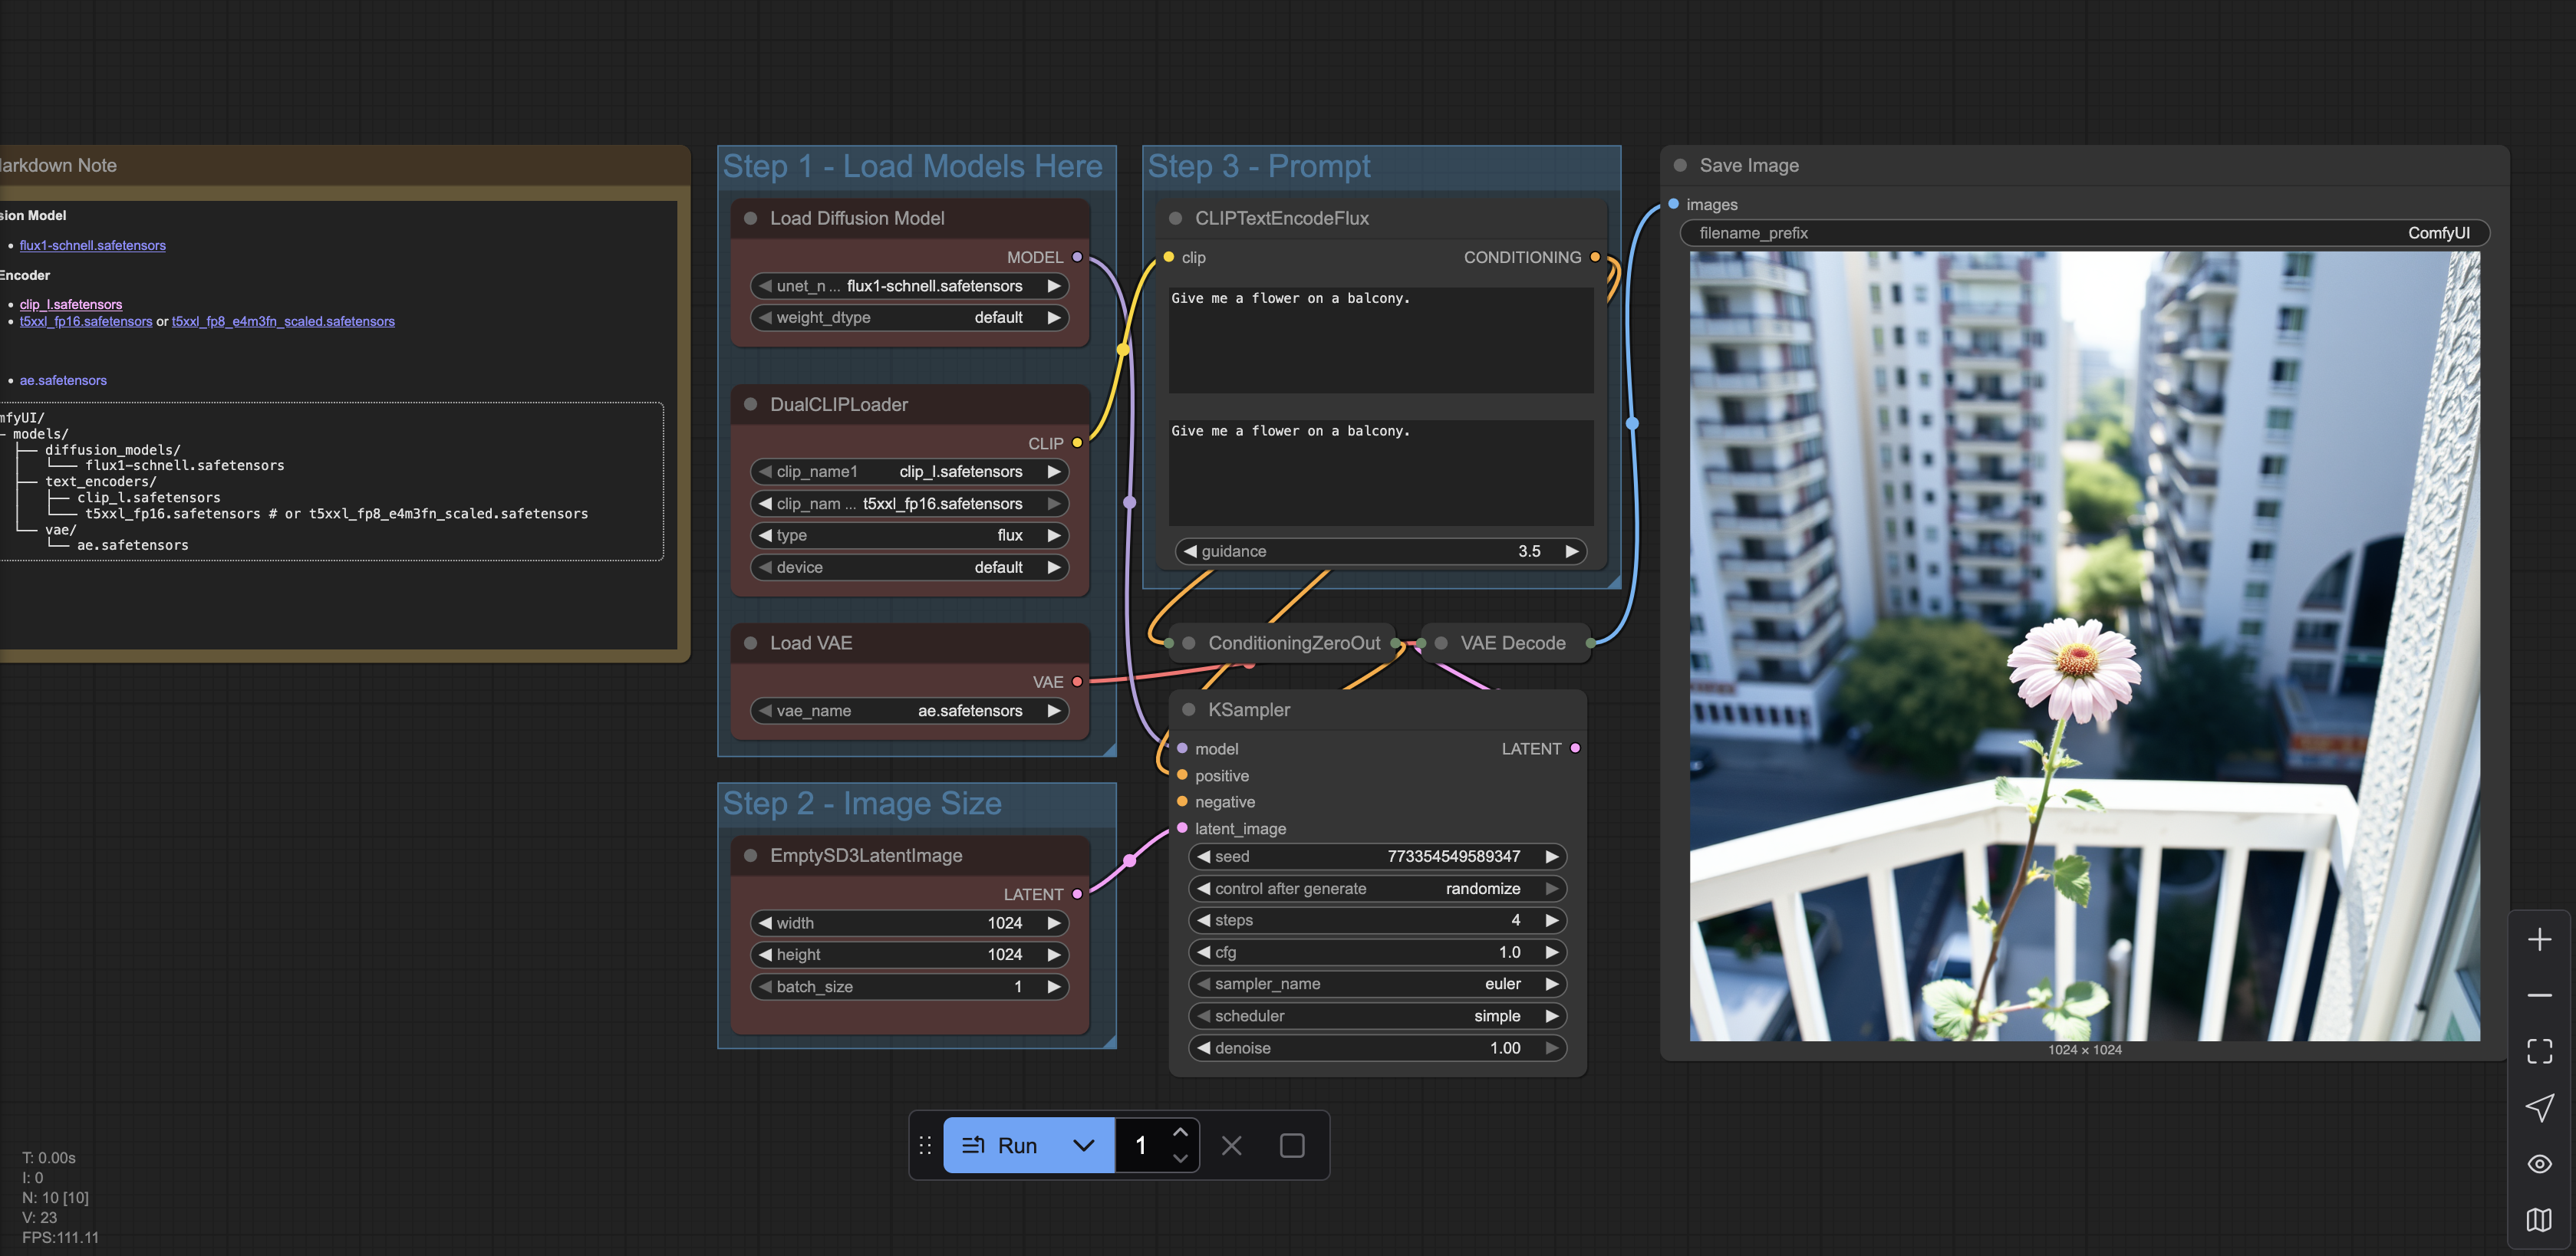
Task: Increment steps value right arrow
Action: click(1551, 920)
